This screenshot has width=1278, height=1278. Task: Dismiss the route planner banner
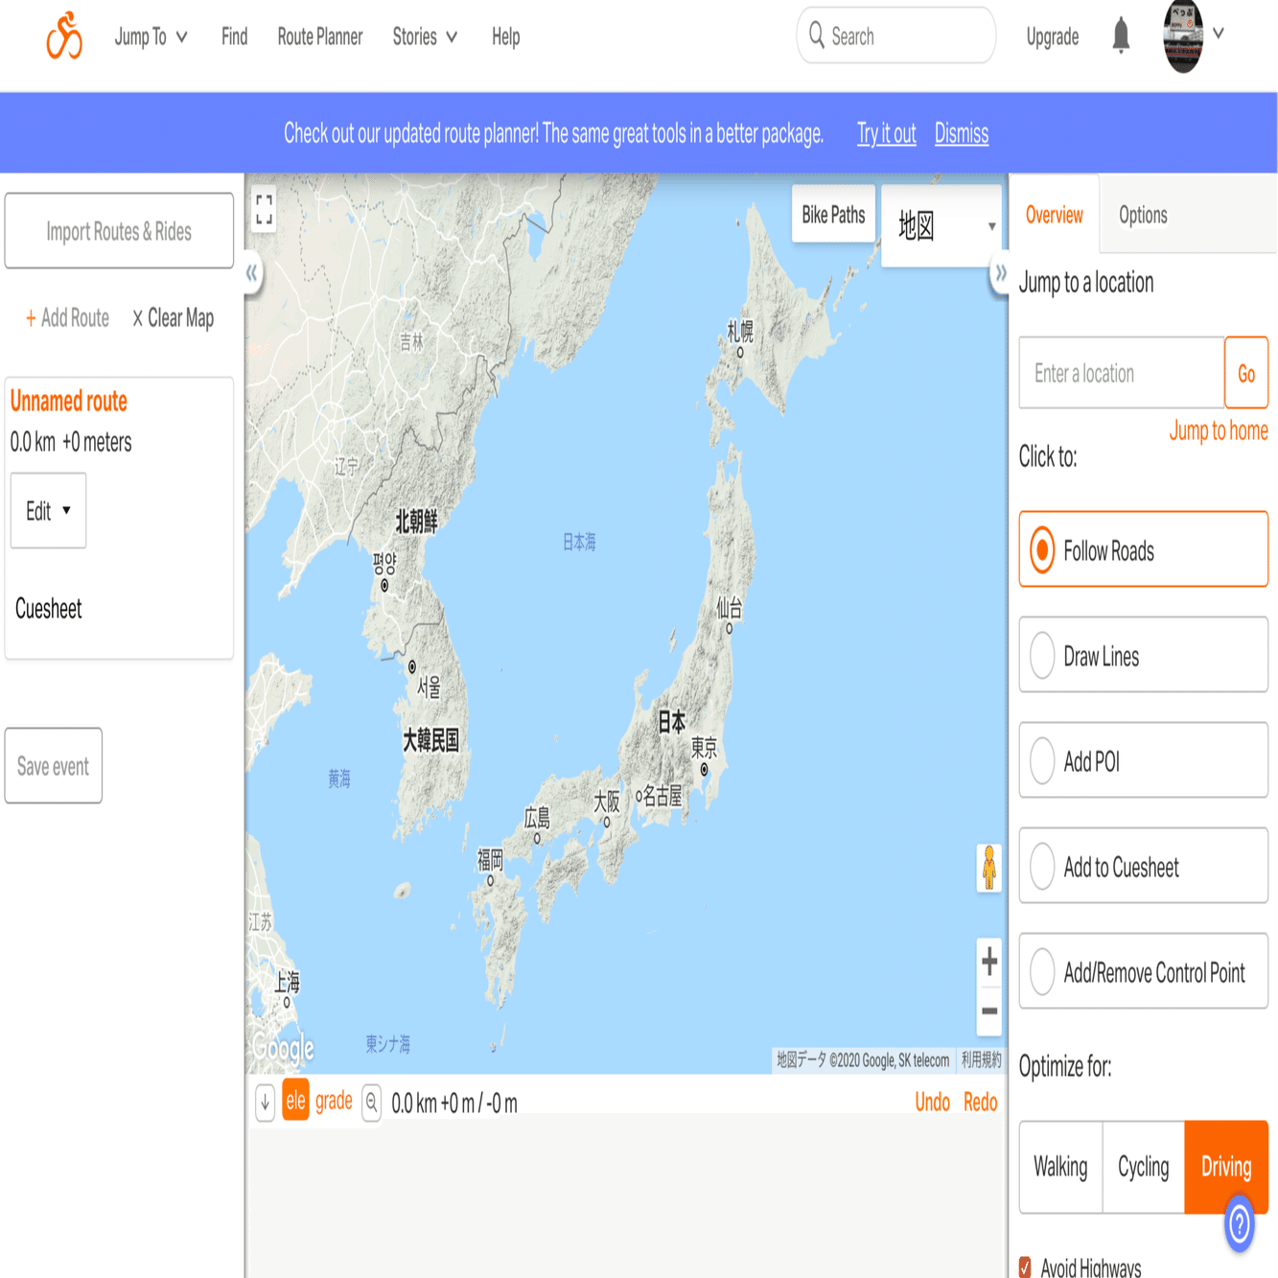click(x=962, y=133)
